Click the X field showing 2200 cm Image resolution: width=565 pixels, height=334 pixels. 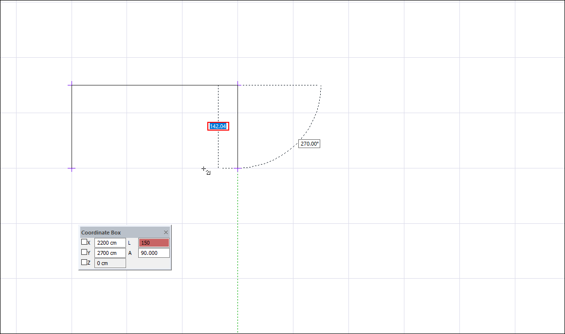(109, 243)
